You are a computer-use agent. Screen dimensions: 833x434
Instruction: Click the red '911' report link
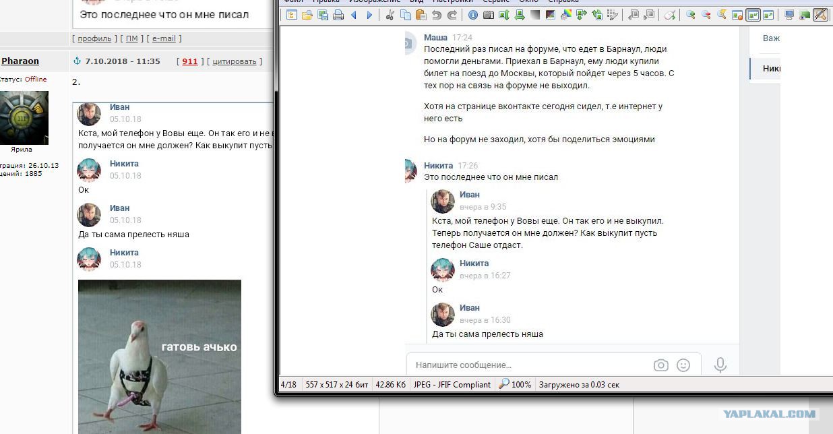[x=190, y=61]
